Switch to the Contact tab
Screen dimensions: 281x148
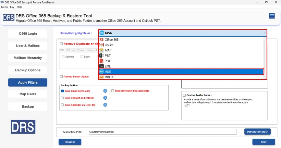point(82,50)
